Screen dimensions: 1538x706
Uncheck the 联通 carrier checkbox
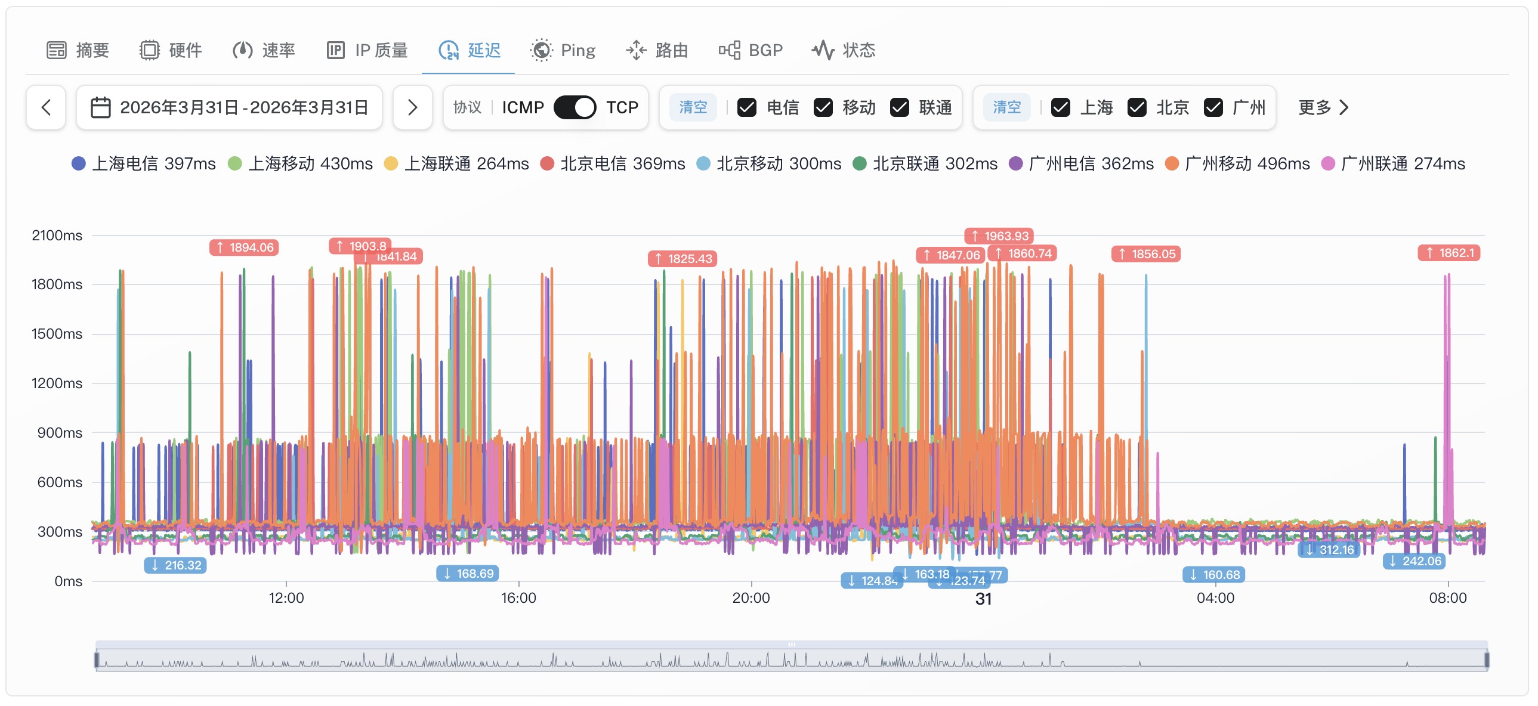(x=899, y=107)
